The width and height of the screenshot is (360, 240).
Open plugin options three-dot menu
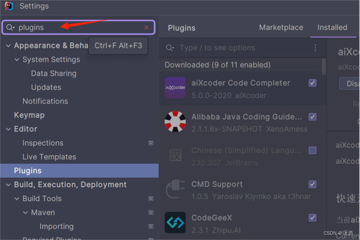tap(315, 48)
